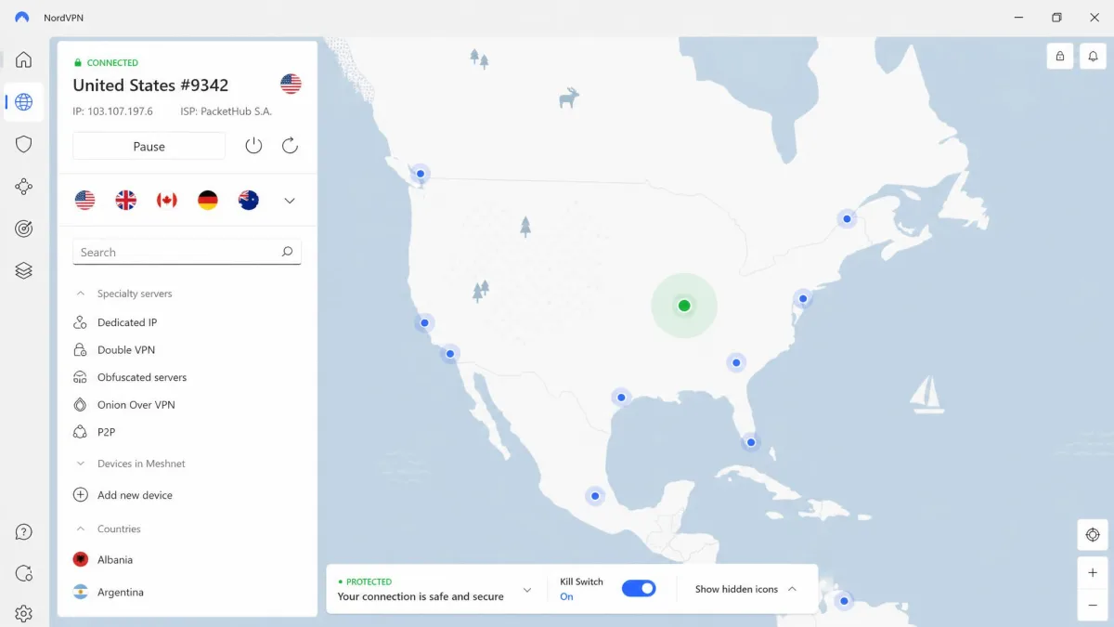Click into the Search servers field
This screenshot has width=1114, height=627.
187,252
